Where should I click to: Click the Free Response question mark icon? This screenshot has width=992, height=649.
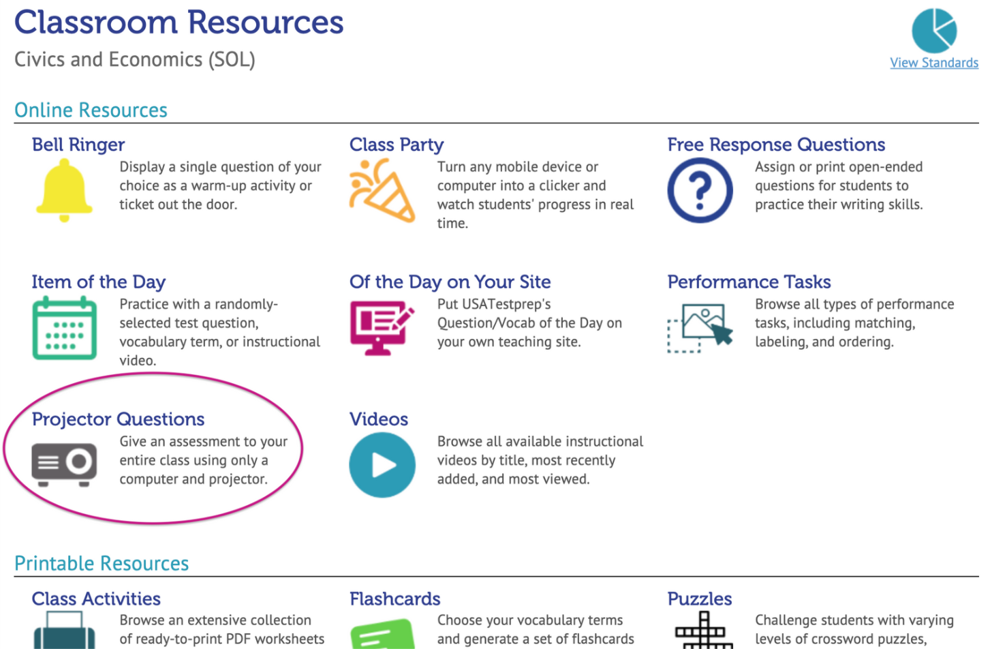[x=700, y=190]
